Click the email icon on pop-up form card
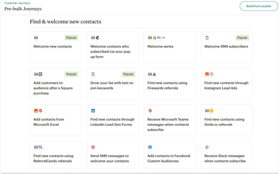279x174 pixels. (x=93, y=38)
